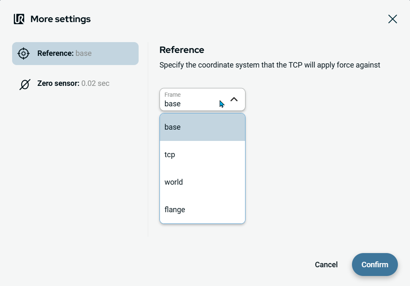Click the 'Reference' section heading
410x286 pixels.
tap(182, 50)
